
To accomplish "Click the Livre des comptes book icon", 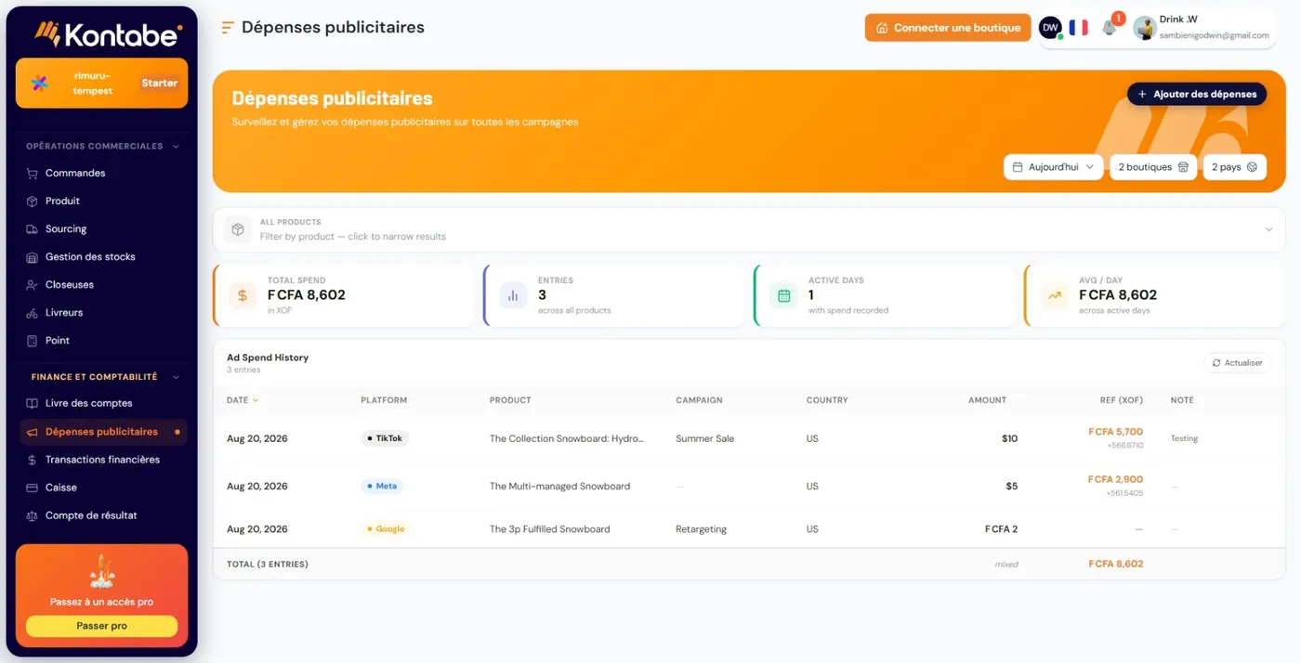I will [33, 404].
